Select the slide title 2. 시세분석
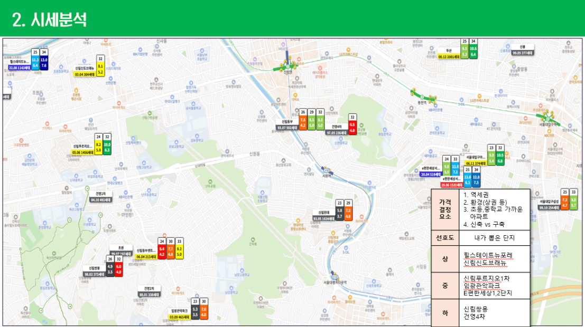Screen dimensions: 585x327 point(49,20)
